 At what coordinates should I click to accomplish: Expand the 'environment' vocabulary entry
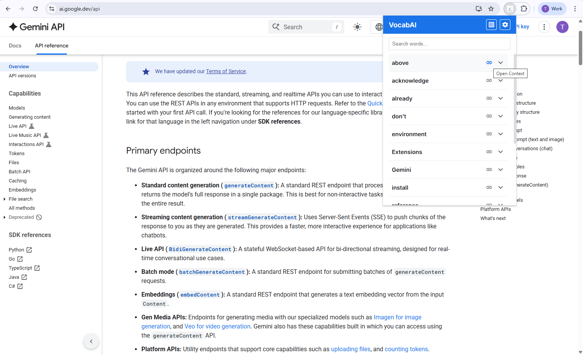[x=501, y=134]
